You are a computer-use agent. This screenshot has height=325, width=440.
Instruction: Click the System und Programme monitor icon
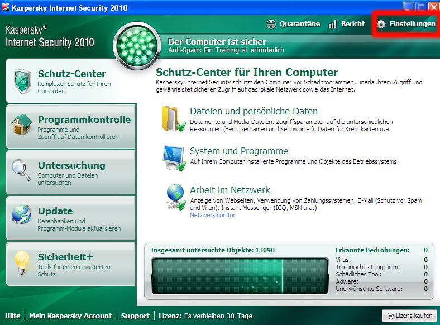tap(173, 157)
